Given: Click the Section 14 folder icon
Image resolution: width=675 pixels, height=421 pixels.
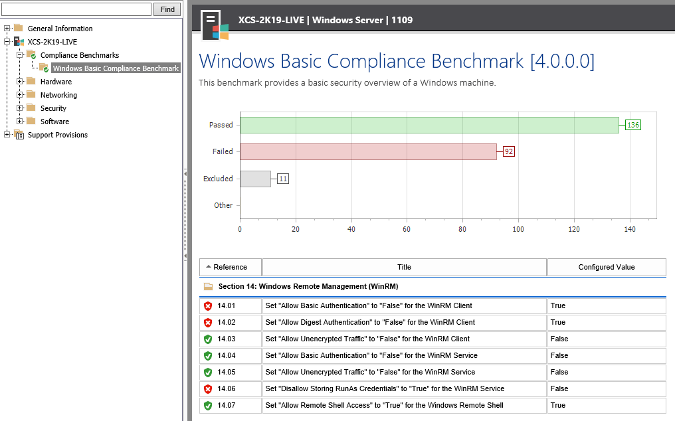Looking at the screenshot, I should pos(208,286).
